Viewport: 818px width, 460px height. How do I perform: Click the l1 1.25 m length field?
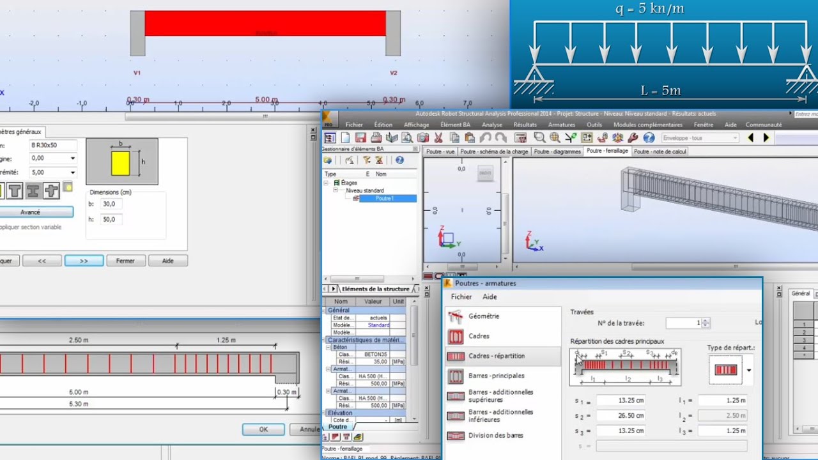[722, 401]
